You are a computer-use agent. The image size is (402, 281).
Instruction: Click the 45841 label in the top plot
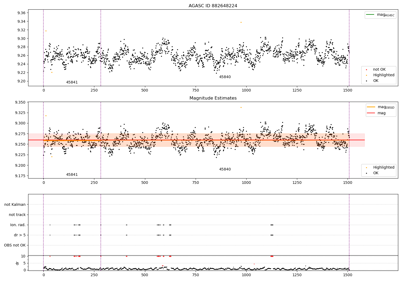click(72, 82)
